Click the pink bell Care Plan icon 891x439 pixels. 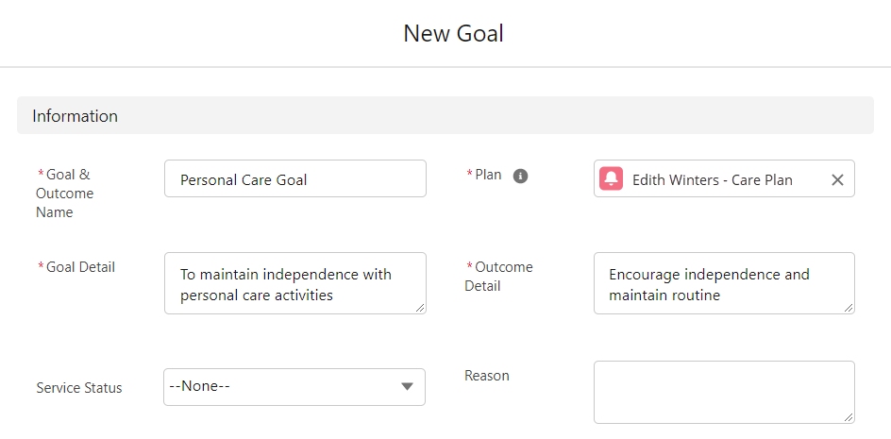[x=612, y=178]
